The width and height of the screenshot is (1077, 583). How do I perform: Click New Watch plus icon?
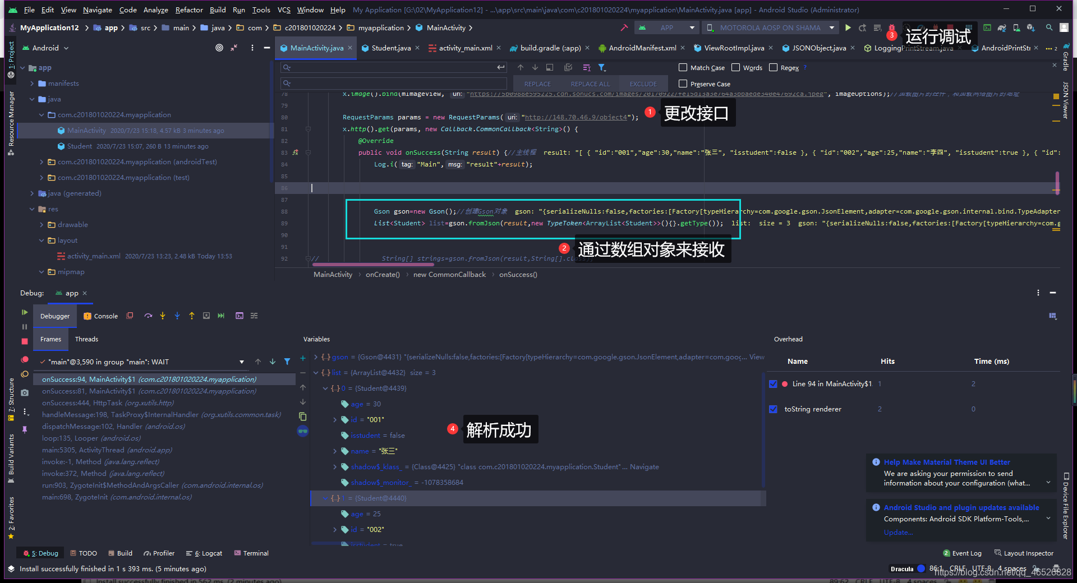coord(303,358)
